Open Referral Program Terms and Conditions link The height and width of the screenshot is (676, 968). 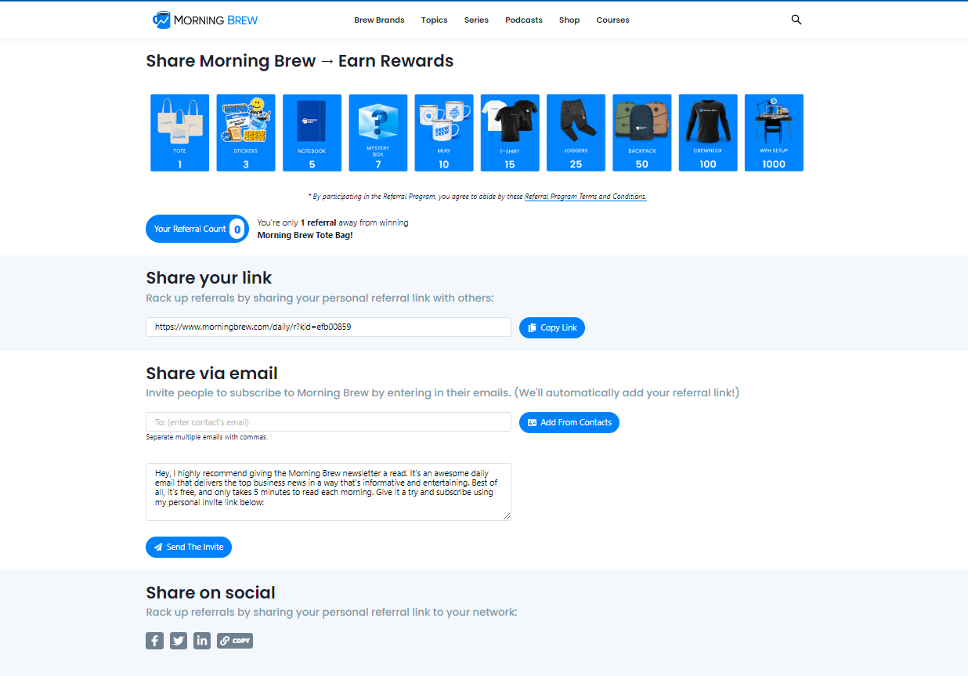click(x=586, y=197)
